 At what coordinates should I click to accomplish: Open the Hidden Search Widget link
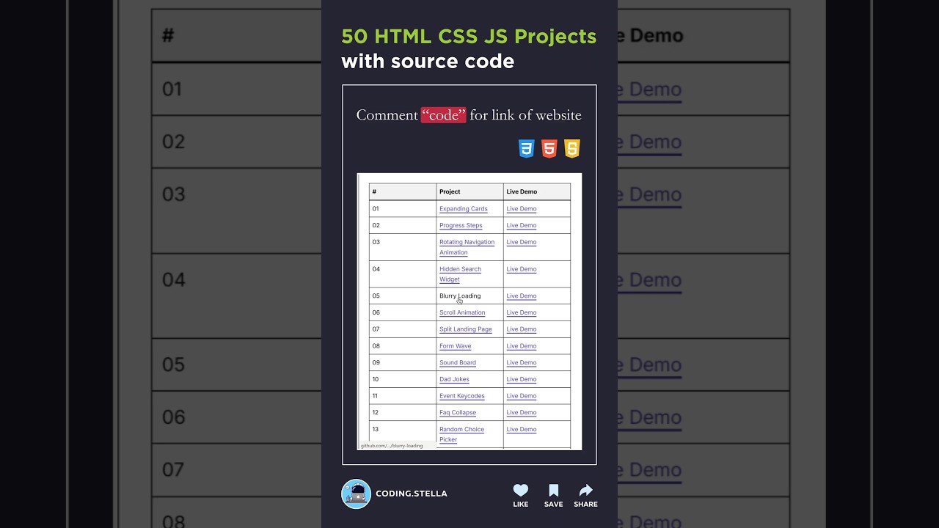pyautogui.click(x=460, y=274)
